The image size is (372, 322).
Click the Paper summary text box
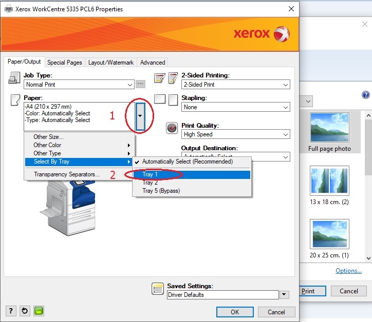tap(80, 116)
